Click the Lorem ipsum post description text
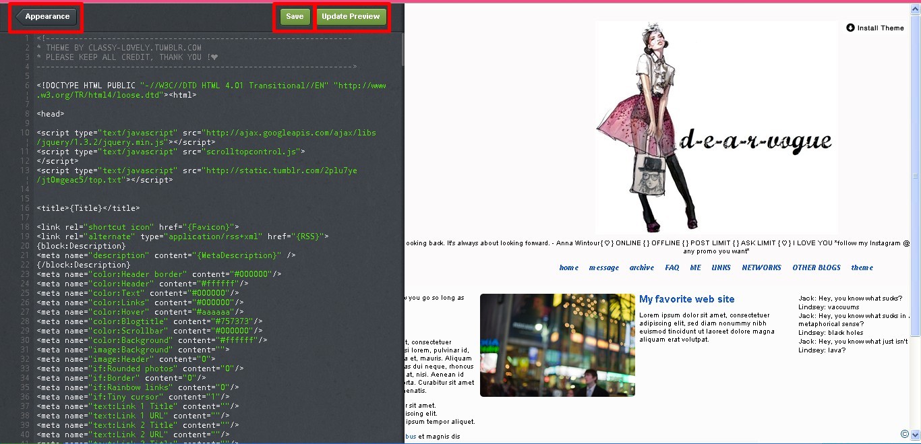The width and height of the screenshot is (921, 444). tap(707, 327)
